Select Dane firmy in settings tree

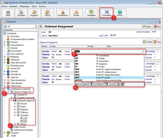[15, 36]
